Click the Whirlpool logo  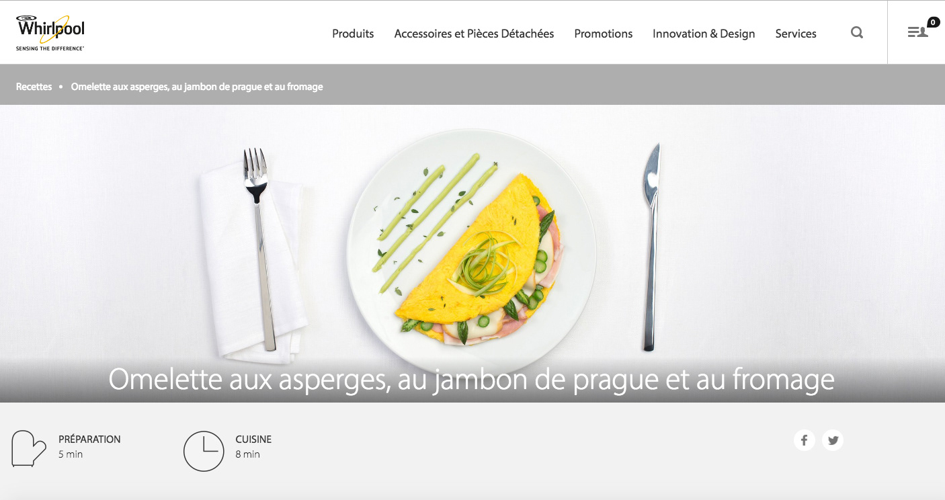pos(50,33)
